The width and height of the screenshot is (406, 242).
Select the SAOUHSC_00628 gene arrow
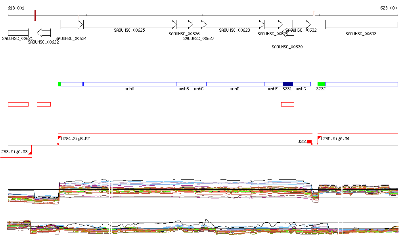pos(235,25)
